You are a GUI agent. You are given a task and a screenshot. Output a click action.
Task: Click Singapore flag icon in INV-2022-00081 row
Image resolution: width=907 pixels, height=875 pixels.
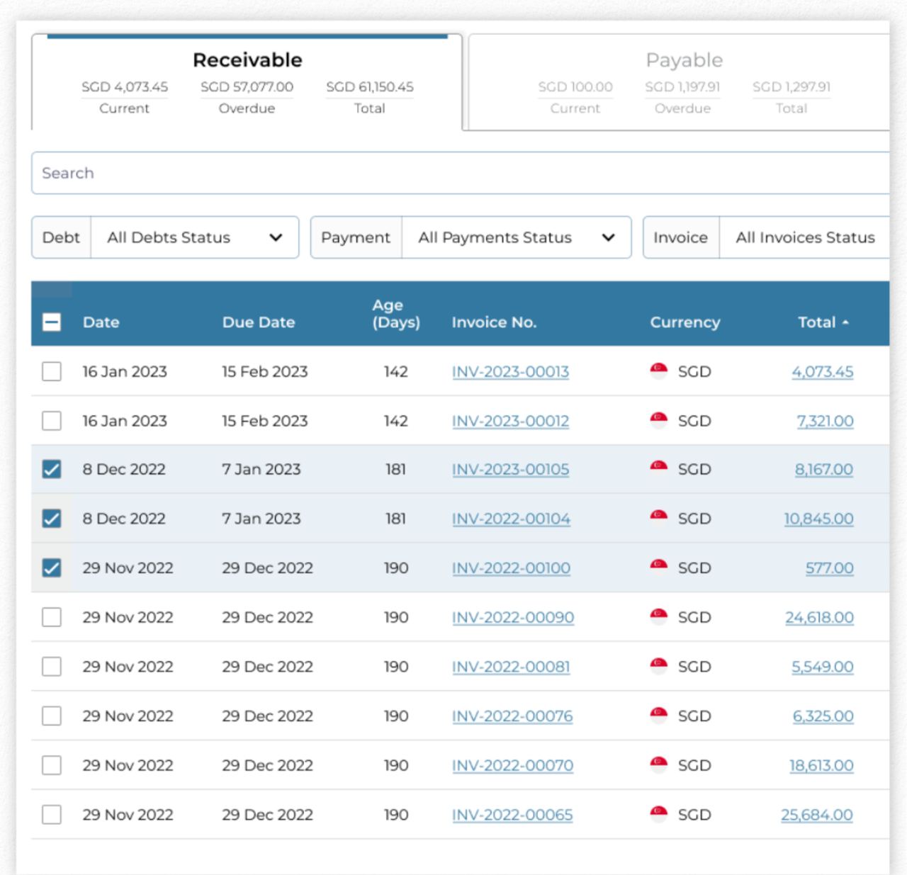[x=659, y=666]
